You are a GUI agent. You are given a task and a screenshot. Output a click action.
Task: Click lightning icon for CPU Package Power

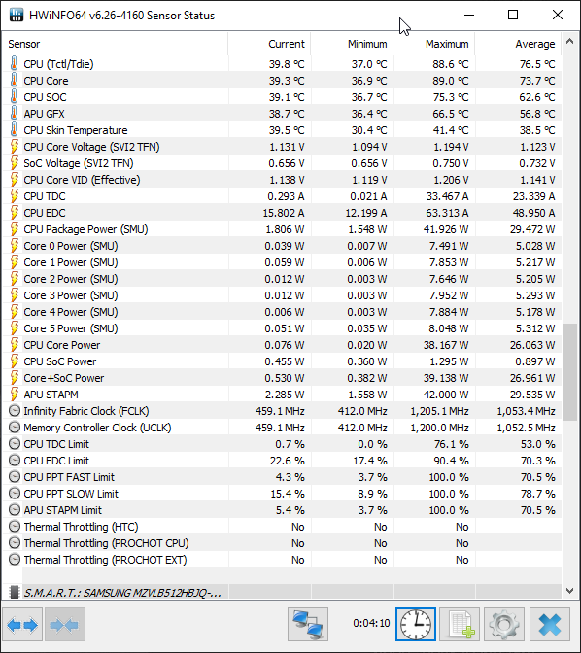15,229
